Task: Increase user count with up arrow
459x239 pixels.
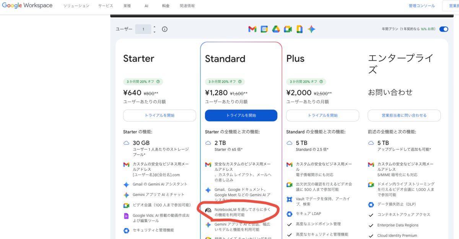Action: [154, 27]
